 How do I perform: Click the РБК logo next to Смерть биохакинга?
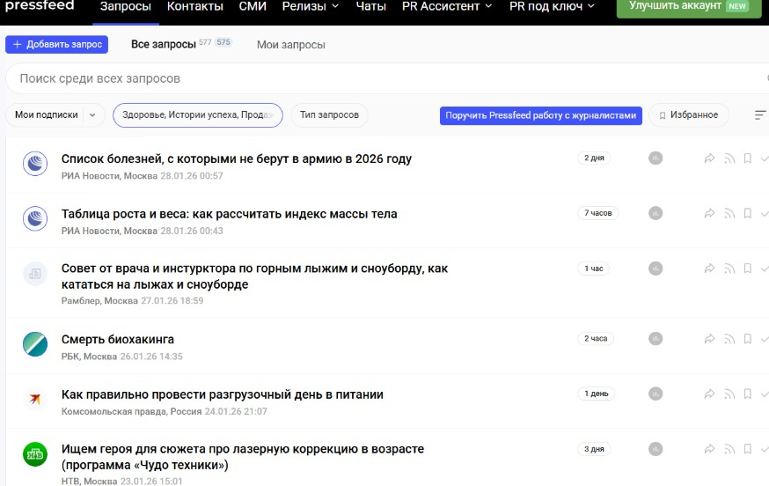click(x=35, y=344)
